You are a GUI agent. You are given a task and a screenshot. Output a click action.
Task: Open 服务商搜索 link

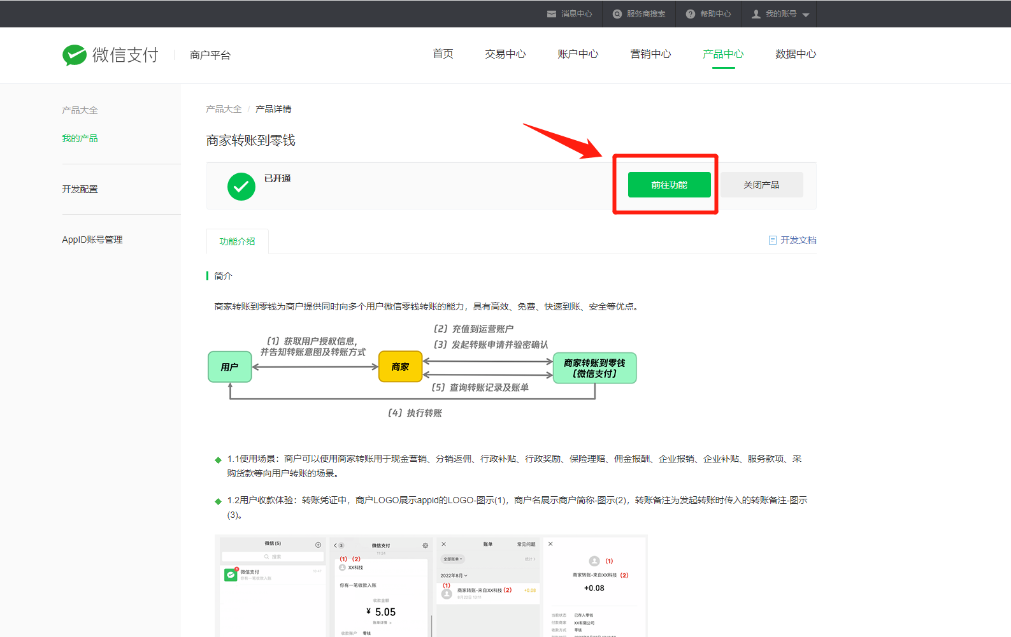(646, 14)
